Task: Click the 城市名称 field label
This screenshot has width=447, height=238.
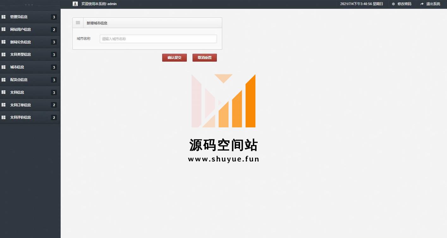Action: coord(84,39)
